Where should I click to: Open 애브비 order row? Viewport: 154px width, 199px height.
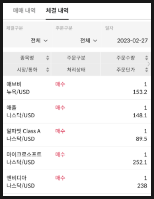point(77,88)
